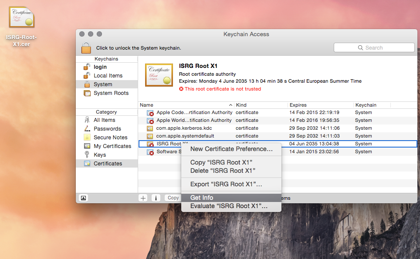Select the com.apple.kerberos.kdc certificate
This screenshot has width=420, height=259.
278,128
